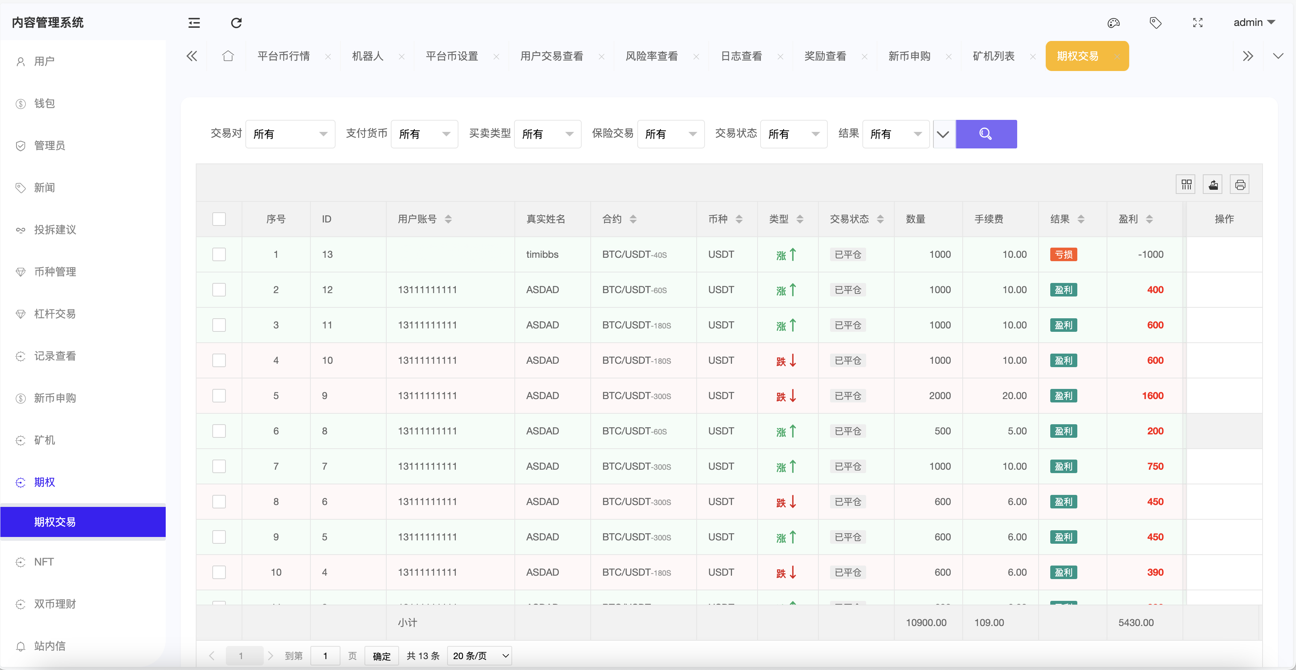This screenshot has width=1296, height=670.
Task: Open the 交易对 filter dropdown
Action: click(x=290, y=134)
